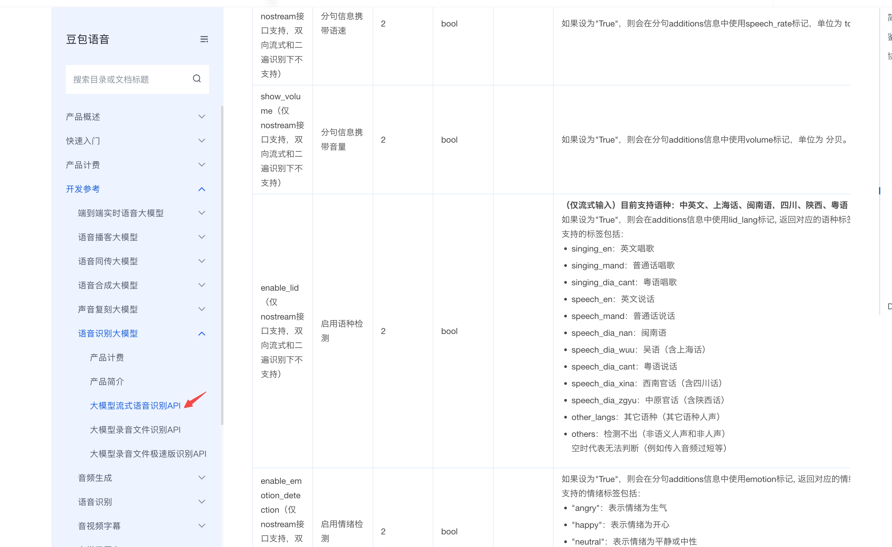Image resolution: width=892 pixels, height=547 pixels.
Task: Click the bool type in enable_lid row
Action: (x=449, y=331)
